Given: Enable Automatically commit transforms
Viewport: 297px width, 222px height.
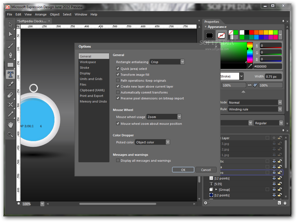Looking at the screenshot, I should (118, 92).
